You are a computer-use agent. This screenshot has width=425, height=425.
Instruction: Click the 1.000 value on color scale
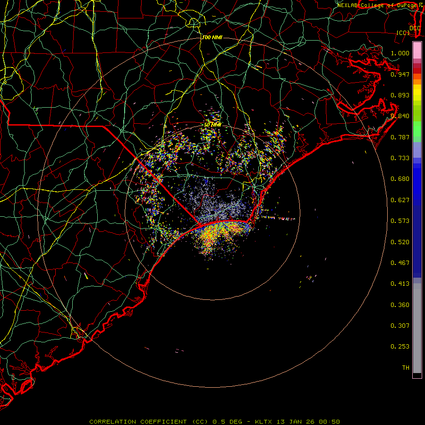tap(400, 53)
